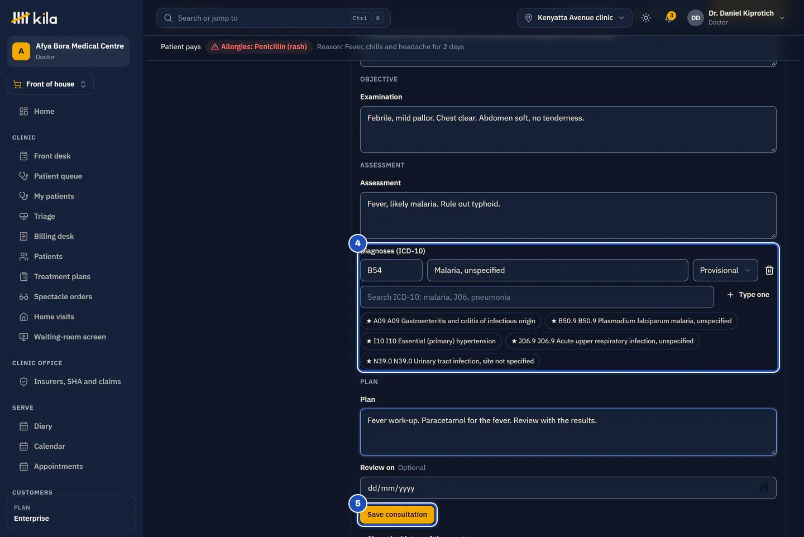This screenshot has height=537, width=804.
Task: Click into the Examination text area
Action: pos(568,130)
